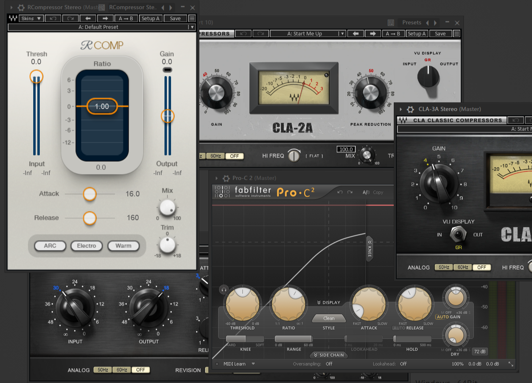Click Pro-C 2 headphones audition icon
The image size is (532, 383).
pos(224,289)
